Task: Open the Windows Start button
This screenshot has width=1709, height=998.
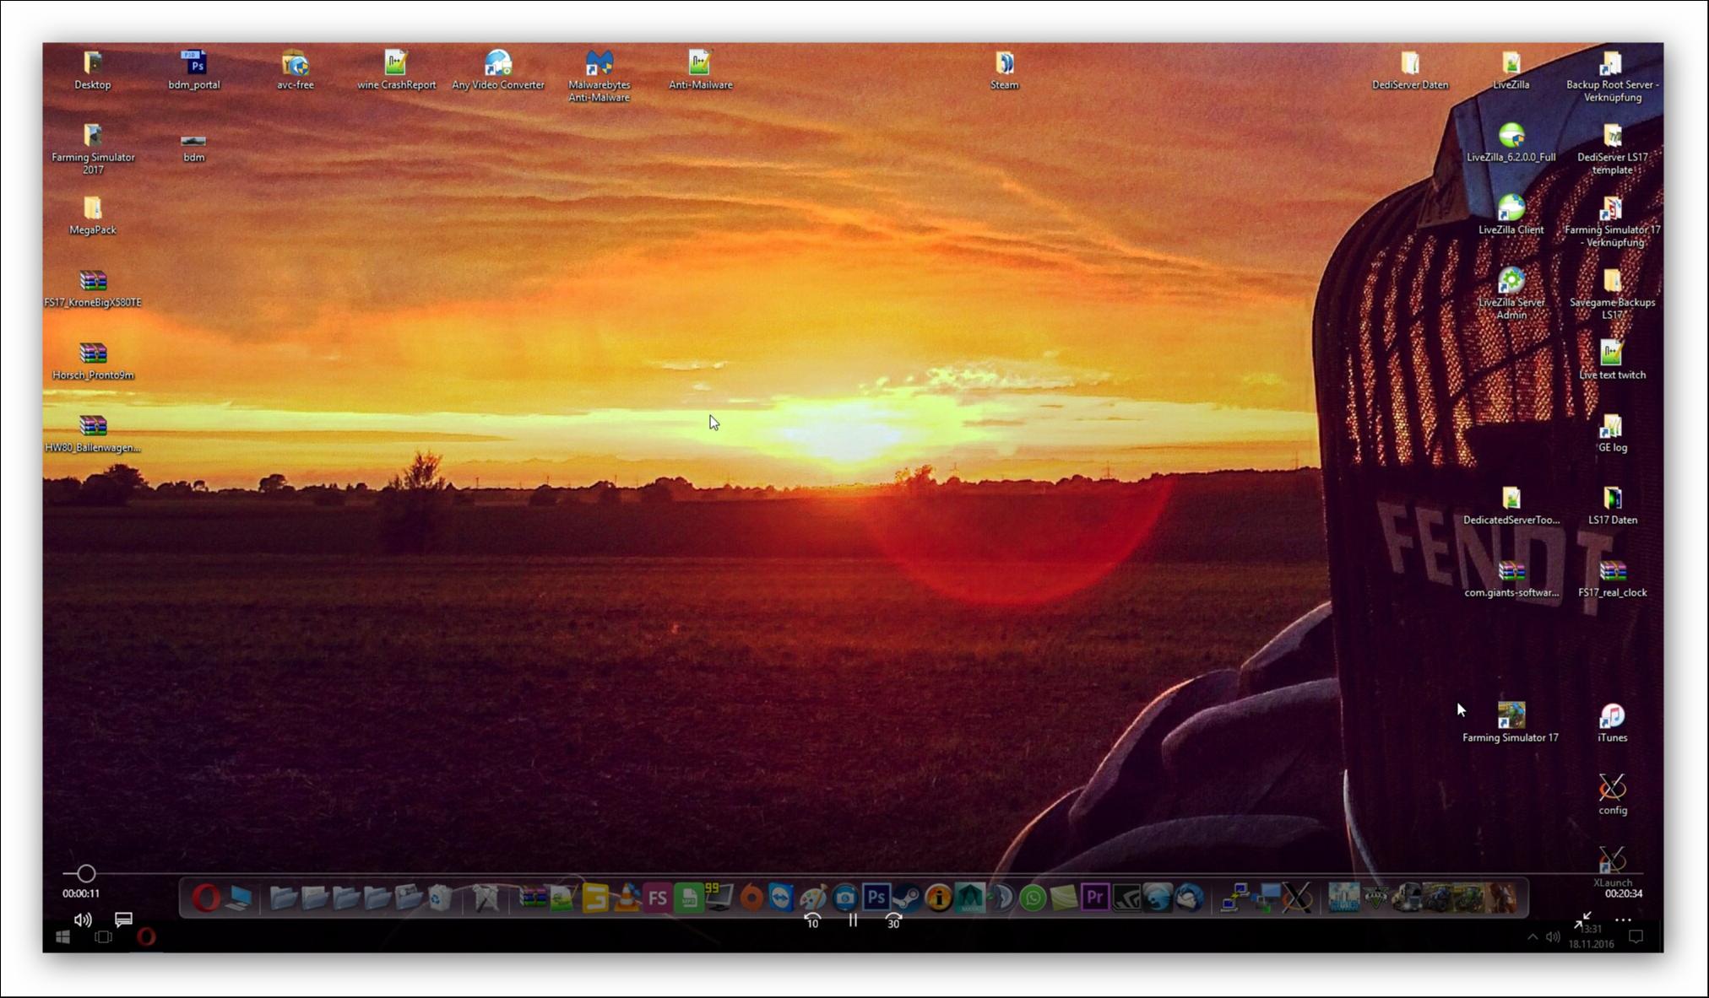Action: tap(62, 936)
